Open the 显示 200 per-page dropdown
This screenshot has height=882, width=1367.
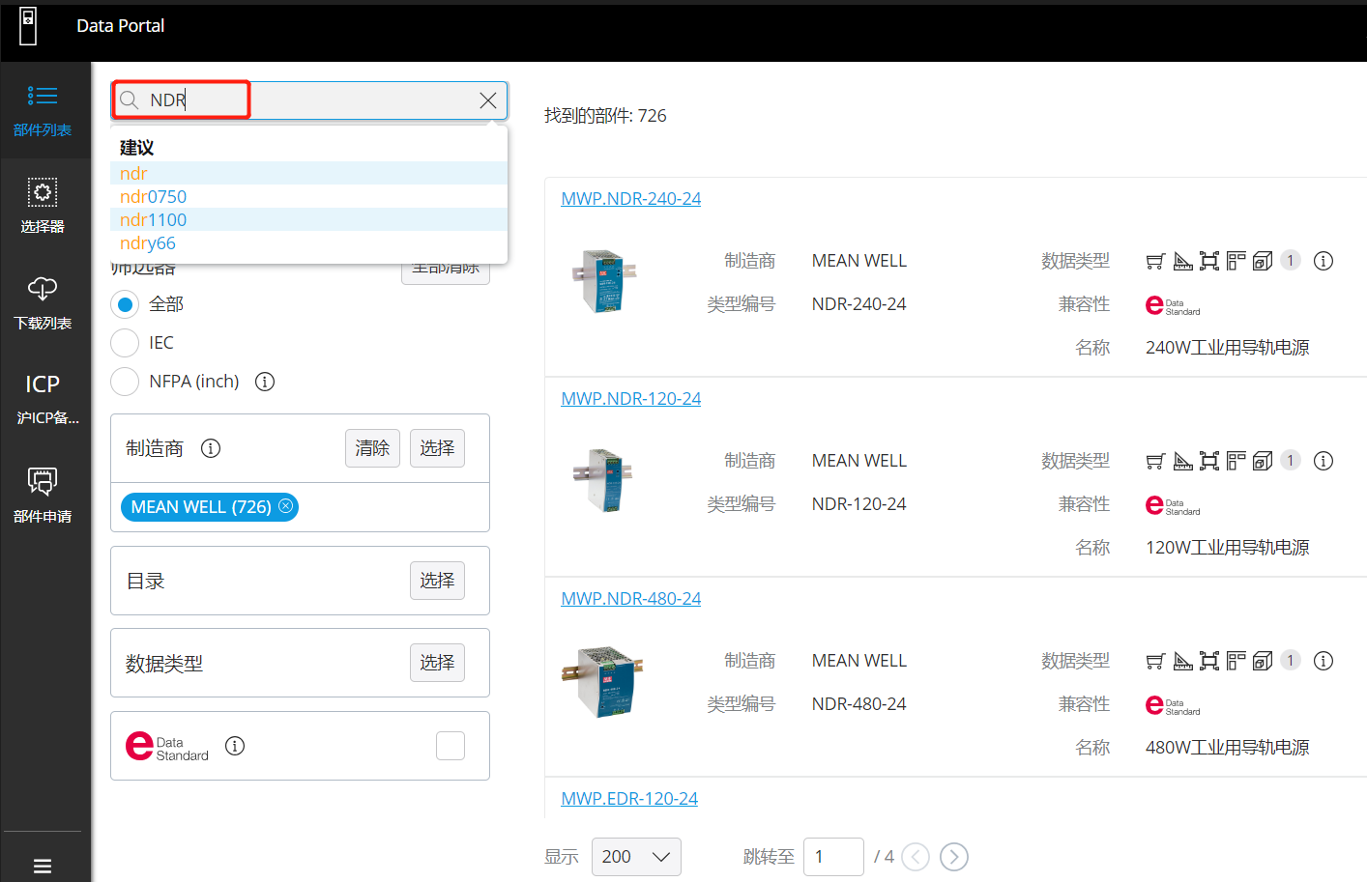click(636, 857)
